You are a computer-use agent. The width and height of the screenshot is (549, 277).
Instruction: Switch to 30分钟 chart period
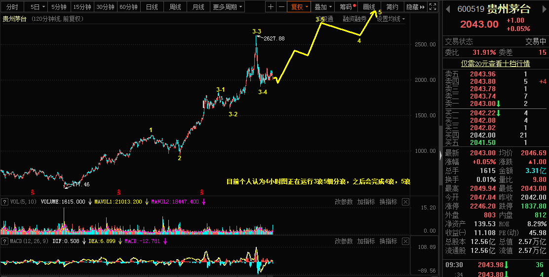point(105,6)
